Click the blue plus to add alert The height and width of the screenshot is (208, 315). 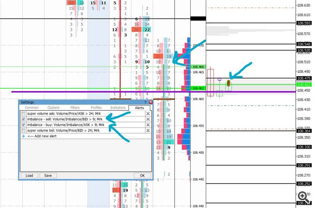tap(24, 136)
